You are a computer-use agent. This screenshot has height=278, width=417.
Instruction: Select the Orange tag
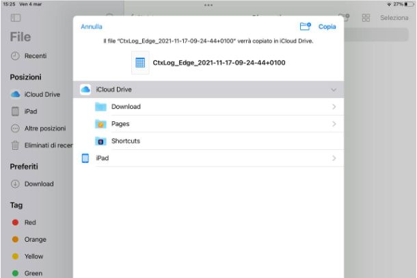29,240
